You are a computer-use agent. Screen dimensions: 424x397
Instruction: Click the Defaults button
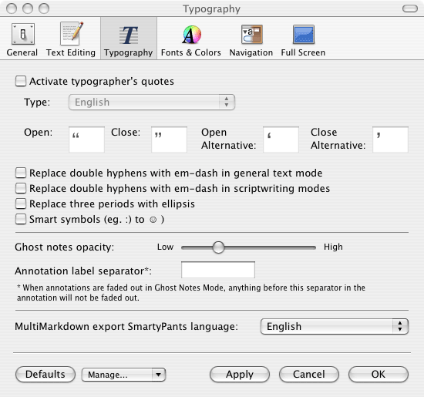coord(45,375)
